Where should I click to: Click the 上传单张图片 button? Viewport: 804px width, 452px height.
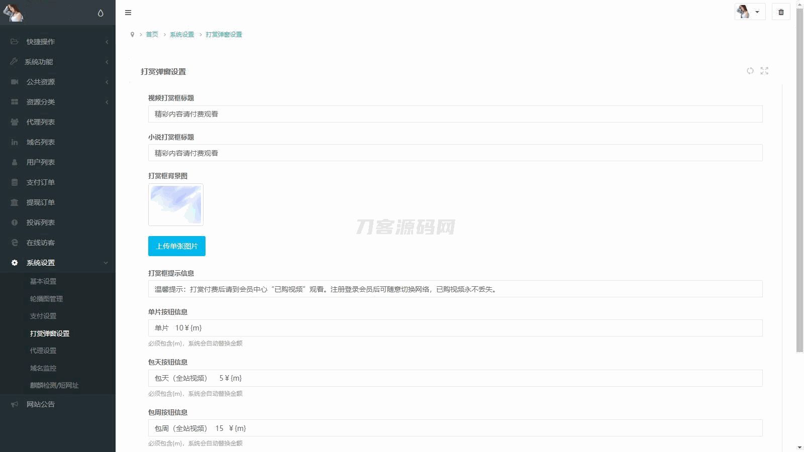click(x=176, y=246)
